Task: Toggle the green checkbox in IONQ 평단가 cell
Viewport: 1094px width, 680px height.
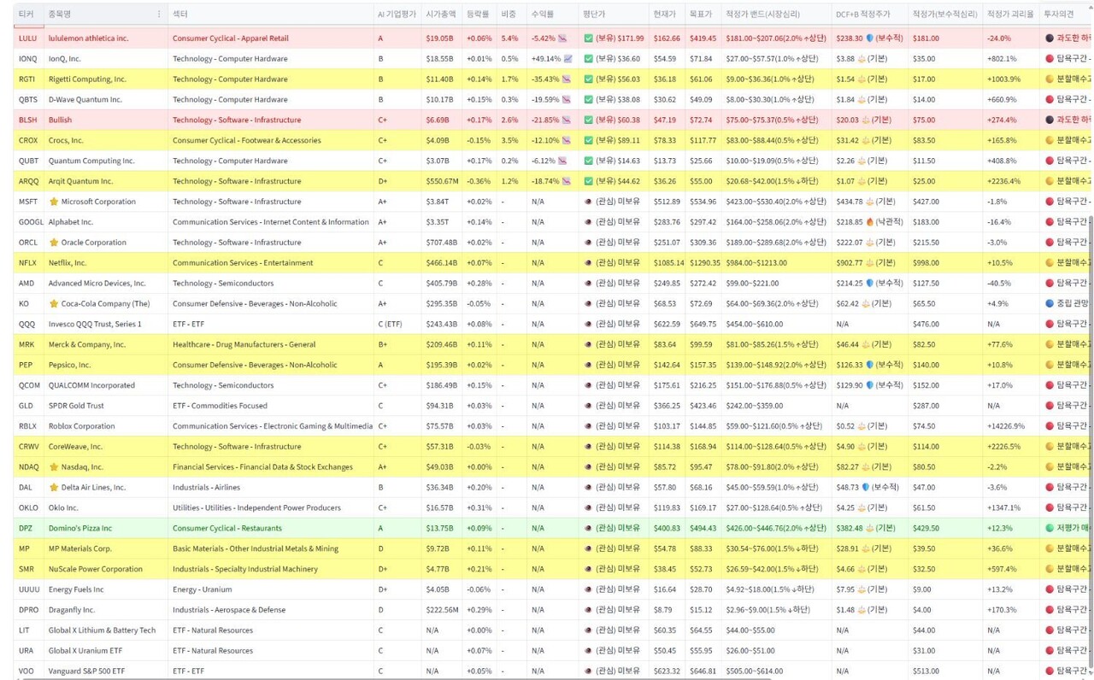Action: coord(588,59)
